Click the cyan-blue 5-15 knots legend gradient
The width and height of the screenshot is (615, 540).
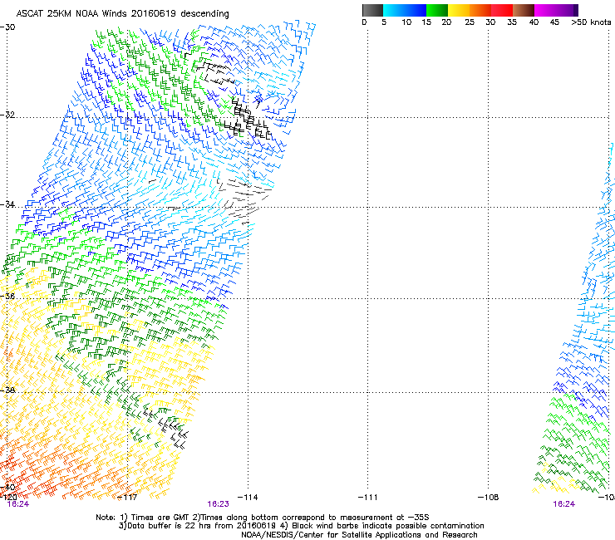point(405,10)
